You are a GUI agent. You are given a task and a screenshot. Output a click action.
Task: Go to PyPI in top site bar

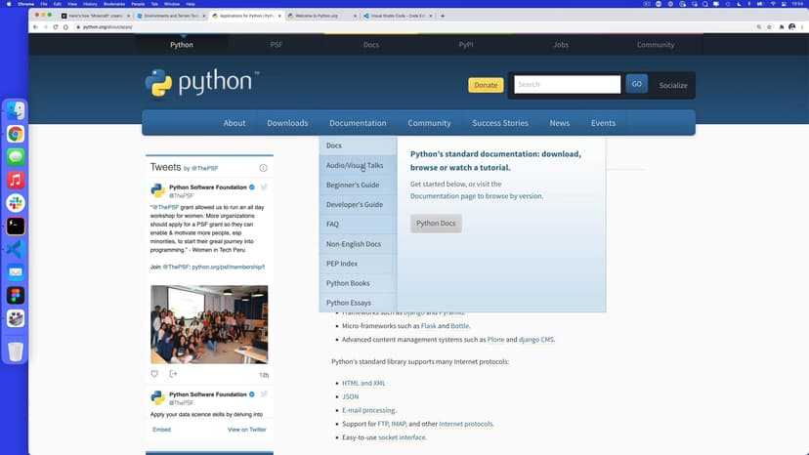coord(466,45)
